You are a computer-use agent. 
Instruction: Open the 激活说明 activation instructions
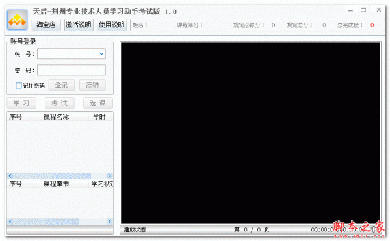coord(79,25)
